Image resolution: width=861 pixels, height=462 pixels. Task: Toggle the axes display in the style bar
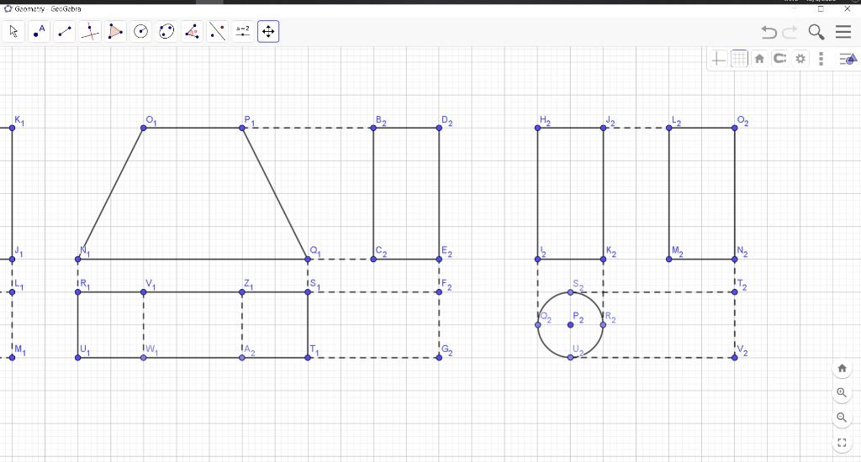click(x=718, y=58)
